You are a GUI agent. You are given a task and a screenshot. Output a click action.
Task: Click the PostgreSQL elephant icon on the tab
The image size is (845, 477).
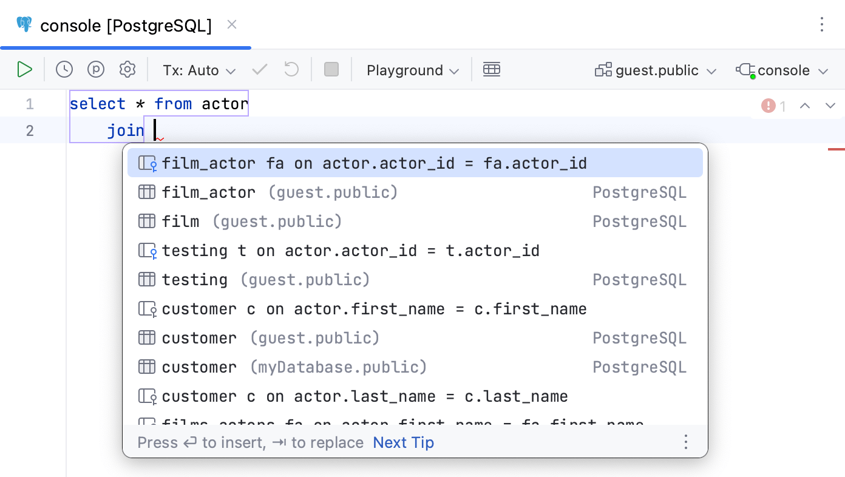pyautogui.click(x=24, y=24)
